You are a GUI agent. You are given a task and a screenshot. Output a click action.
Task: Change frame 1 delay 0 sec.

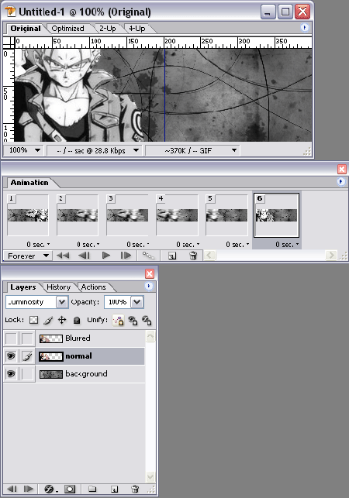38,245
